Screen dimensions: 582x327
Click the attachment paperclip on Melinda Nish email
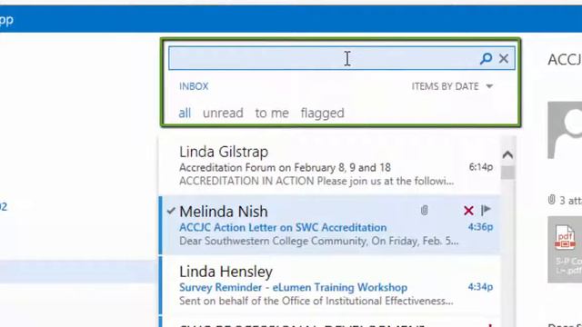click(425, 210)
